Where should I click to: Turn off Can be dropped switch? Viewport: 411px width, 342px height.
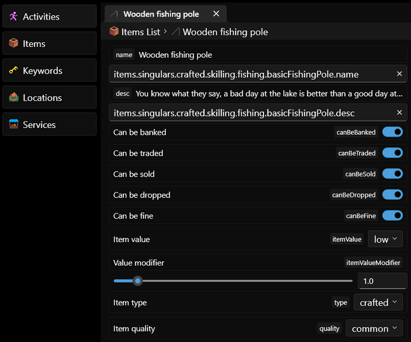tap(392, 195)
